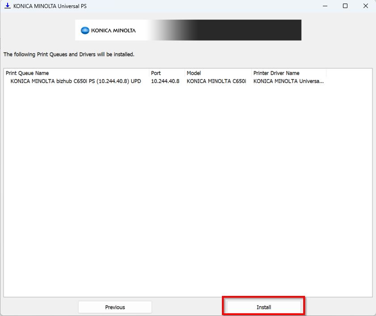Click the Konica Minolta globe logo
Image resolution: width=376 pixels, height=316 pixels.
coord(85,30)
